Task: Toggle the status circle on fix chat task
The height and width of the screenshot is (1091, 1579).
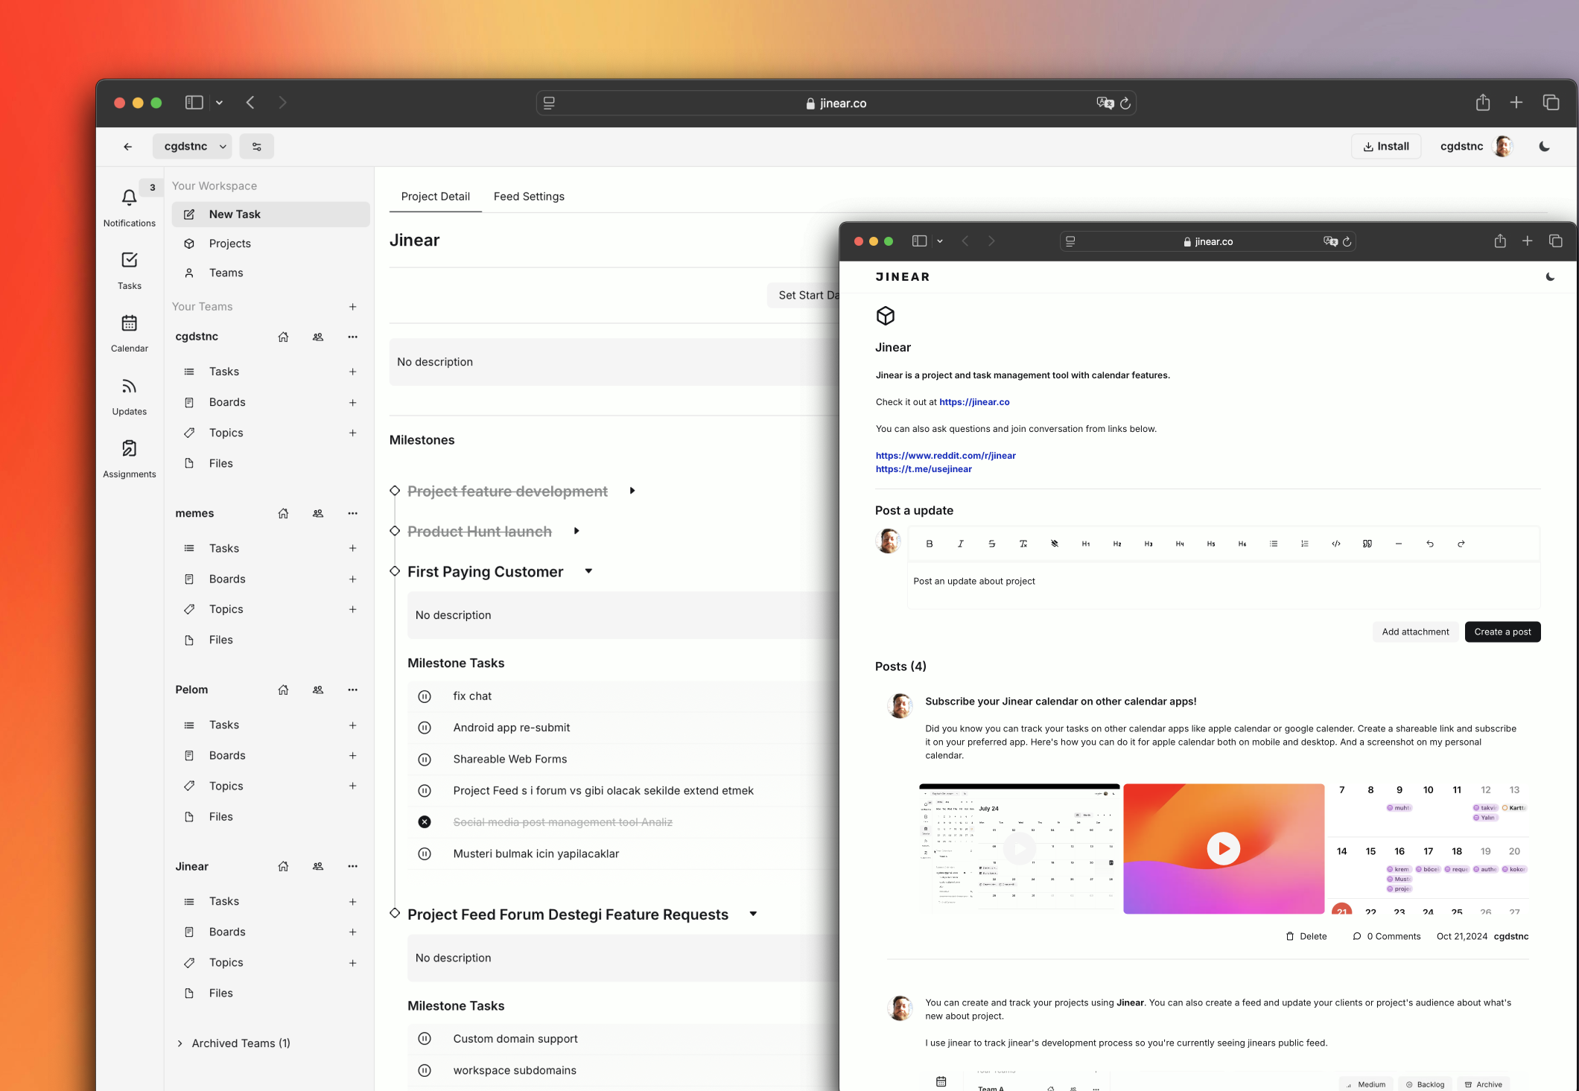Action: pyautogui.click(x=425, y=696)
